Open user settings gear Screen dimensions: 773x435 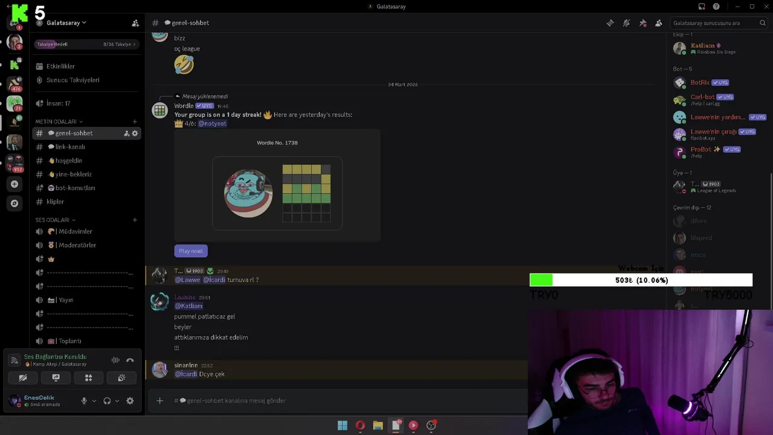130,401
